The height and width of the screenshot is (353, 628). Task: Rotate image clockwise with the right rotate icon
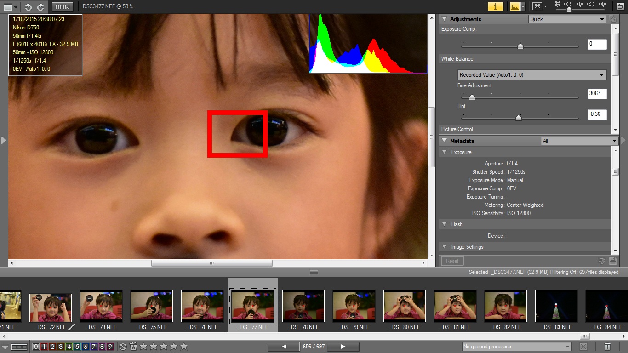pos(40,7)
